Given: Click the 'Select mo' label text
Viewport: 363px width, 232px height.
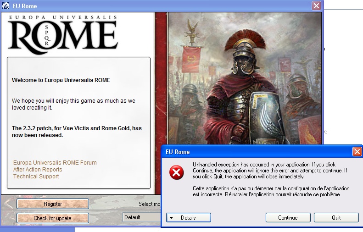Looking at the screenshot, I should click(x=149, y=204).
